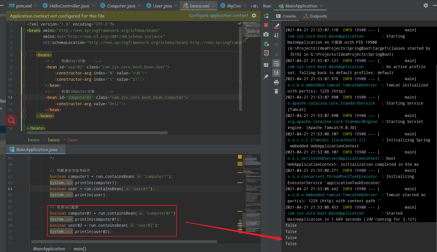Click the o.s.b.w.embedded.tomcat.TomcatWebServer 'Tomcat initialized' console line
The image size is (437, 252).
[358, 85]
